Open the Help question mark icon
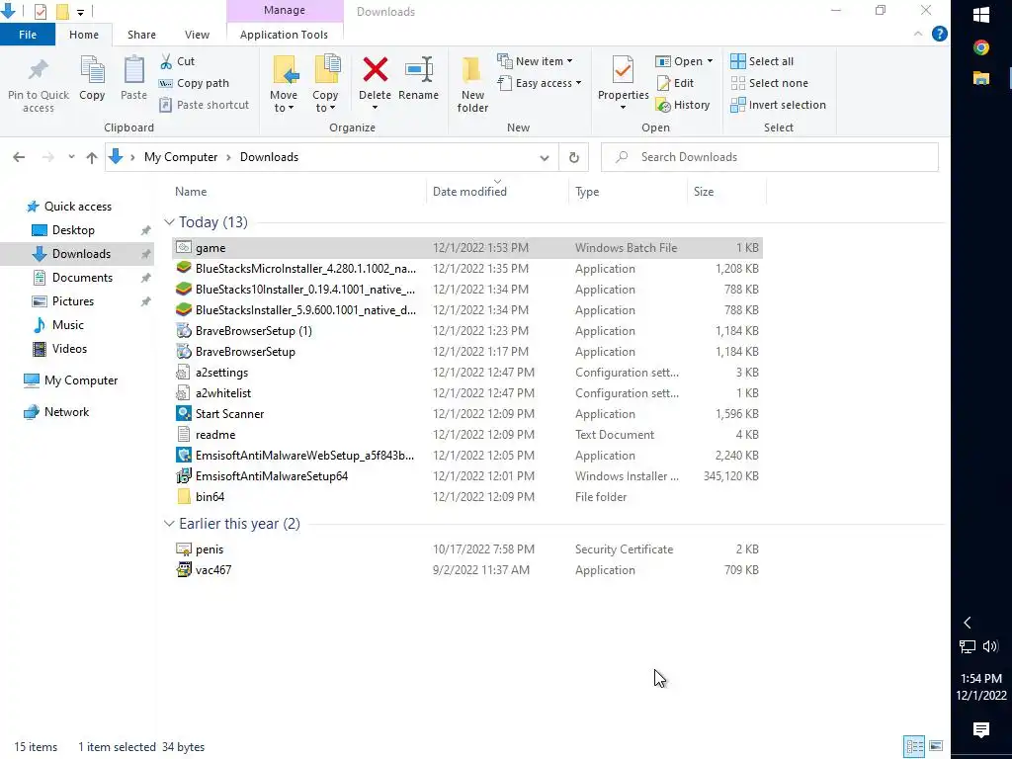Viewport: 1012px width, 759px height. (940, 35)
